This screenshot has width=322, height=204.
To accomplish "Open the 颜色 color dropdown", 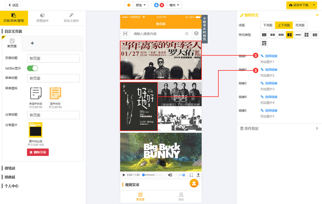I will coord(141,5).
